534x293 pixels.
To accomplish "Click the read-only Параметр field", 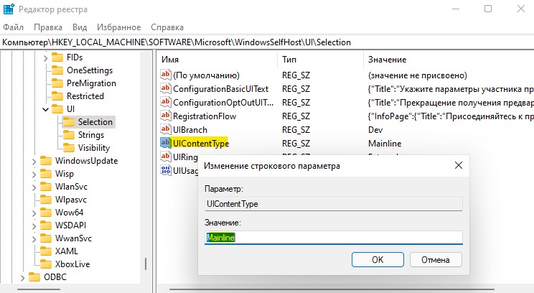I will coord(334,204).
